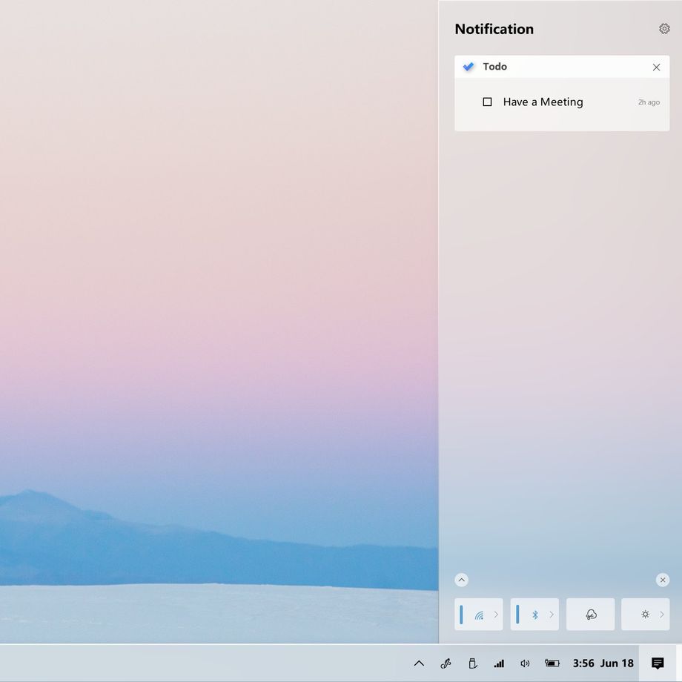Image resolution: width=682 pixels, height=682 pixels.
Task: Open the volume speaker tray icon
Action: pos(525,663)
